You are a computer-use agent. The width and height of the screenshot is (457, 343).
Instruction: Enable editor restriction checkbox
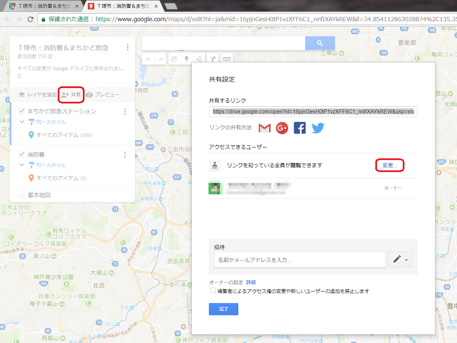[x=213, y=290]
